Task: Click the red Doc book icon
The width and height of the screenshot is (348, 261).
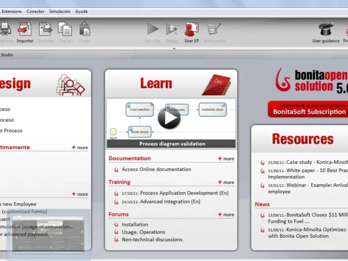Action: pos(217,85)
